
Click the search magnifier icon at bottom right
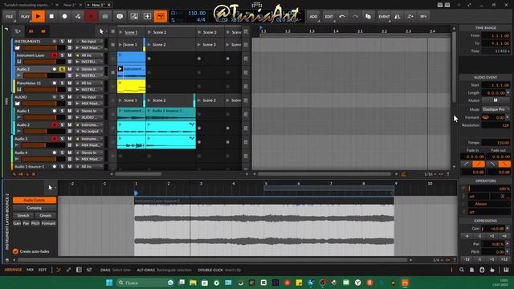[462, 270]
